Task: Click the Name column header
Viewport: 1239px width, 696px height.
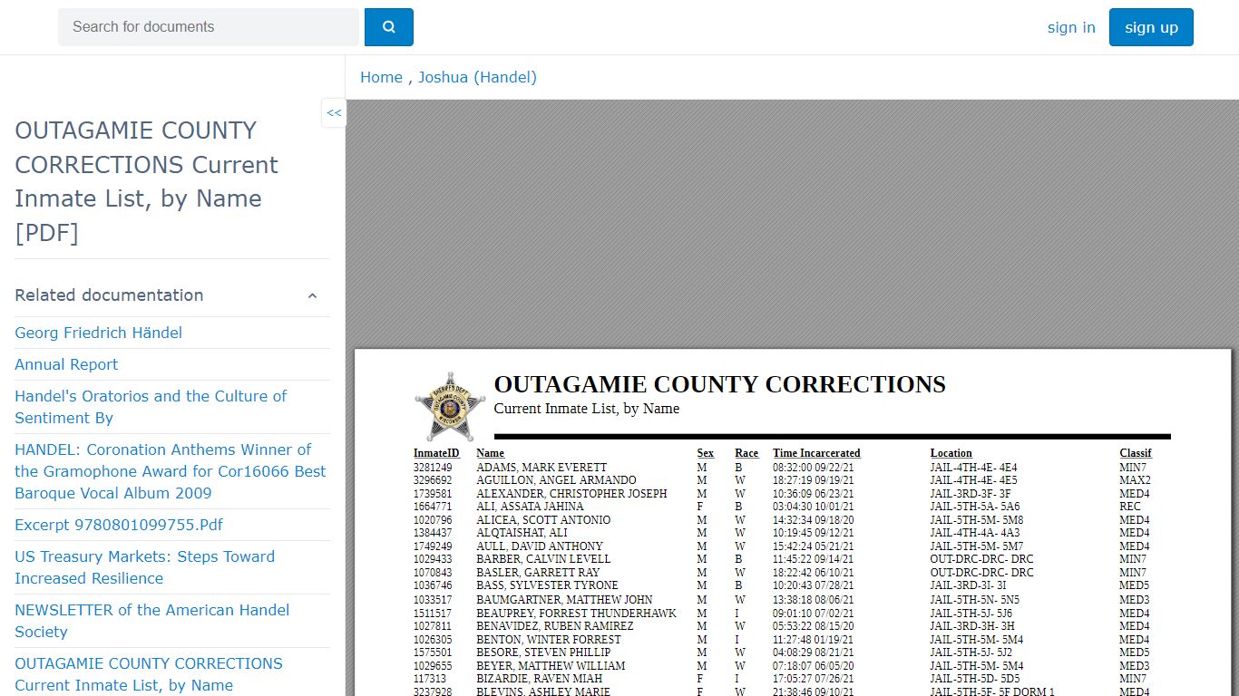Action: click(x=490, y=453)
